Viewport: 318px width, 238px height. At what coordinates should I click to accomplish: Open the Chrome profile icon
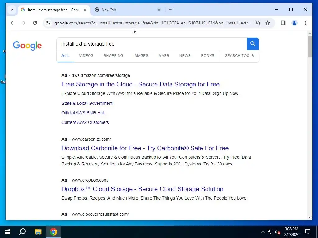pos(294,23)
